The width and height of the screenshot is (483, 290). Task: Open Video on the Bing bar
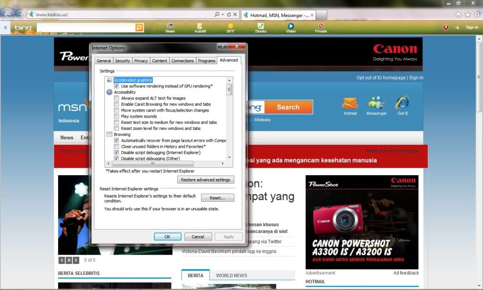[x=291, y=28]
